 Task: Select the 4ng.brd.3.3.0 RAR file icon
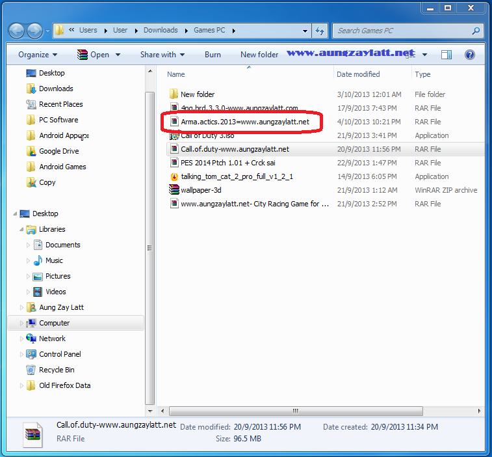[174, 107]
